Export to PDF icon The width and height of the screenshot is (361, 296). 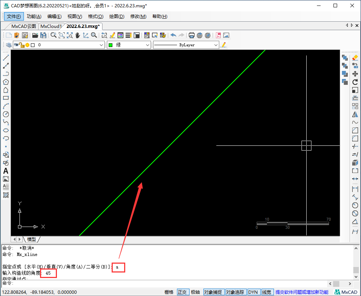tap(218, 35)
